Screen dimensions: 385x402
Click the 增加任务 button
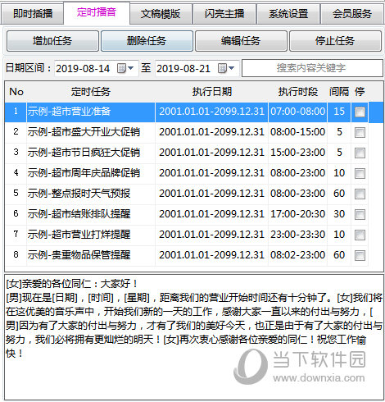click(x=52, y=41)
